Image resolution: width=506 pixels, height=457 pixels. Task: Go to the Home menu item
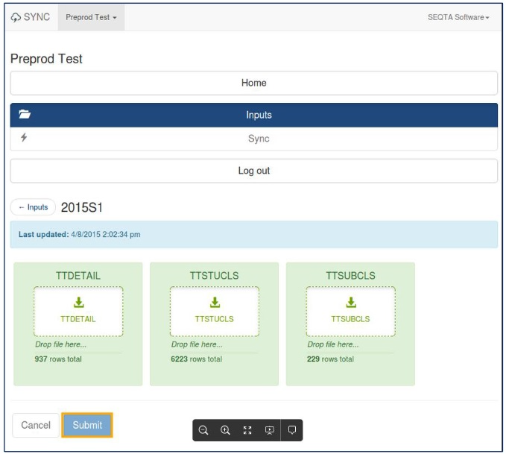(x=253, y=83)
